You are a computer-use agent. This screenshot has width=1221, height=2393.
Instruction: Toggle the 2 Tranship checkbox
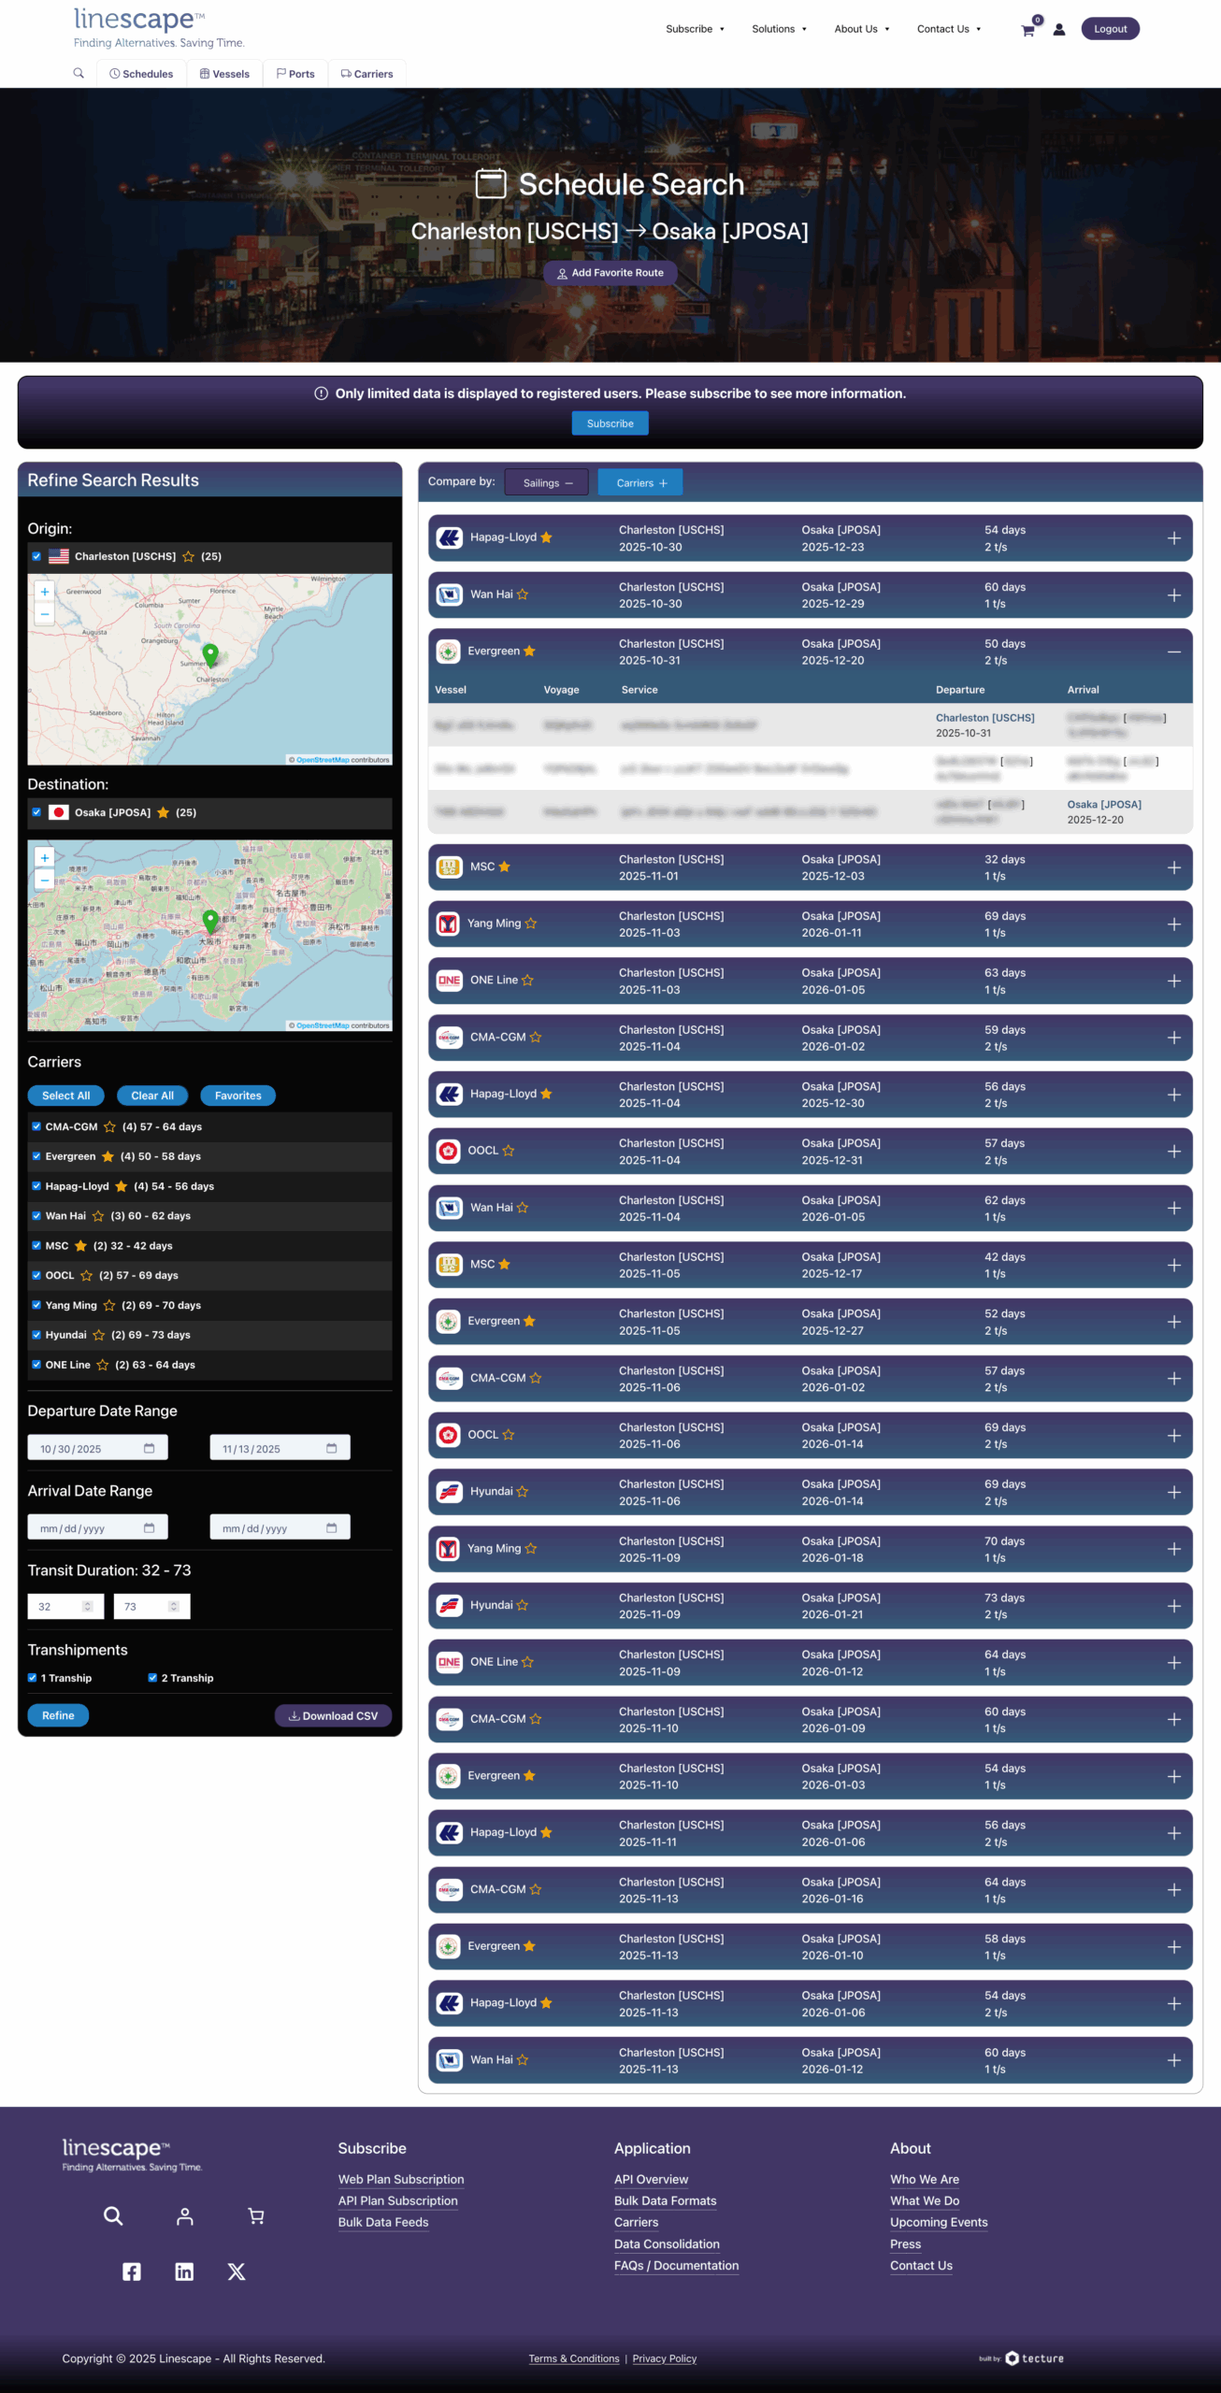coord(152,1678)
